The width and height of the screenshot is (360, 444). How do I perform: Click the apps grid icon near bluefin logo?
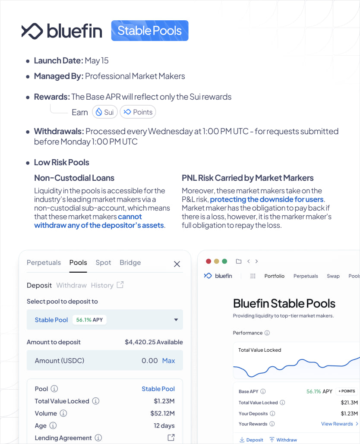click(x=253, y=276)
